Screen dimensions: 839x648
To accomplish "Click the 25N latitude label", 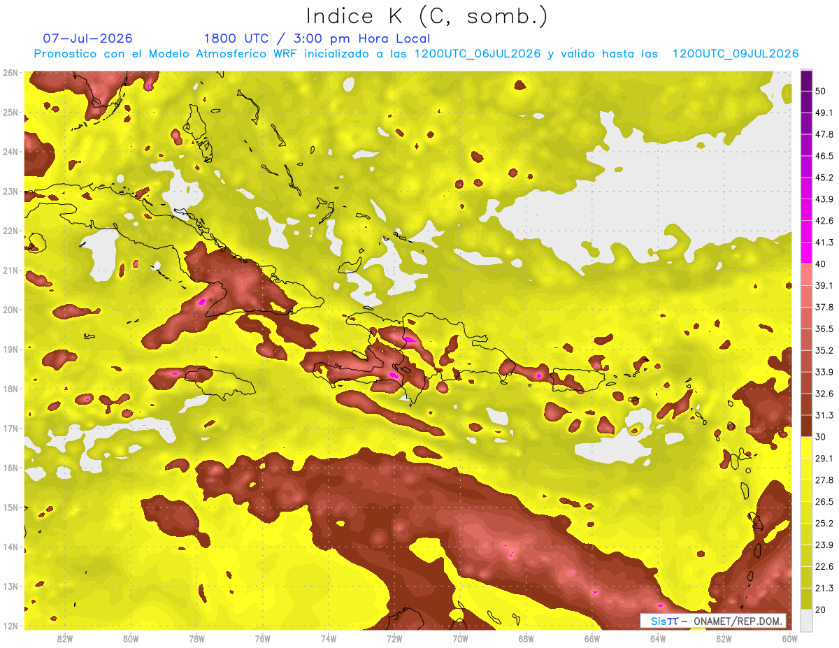I will click(x=10, y=112).
